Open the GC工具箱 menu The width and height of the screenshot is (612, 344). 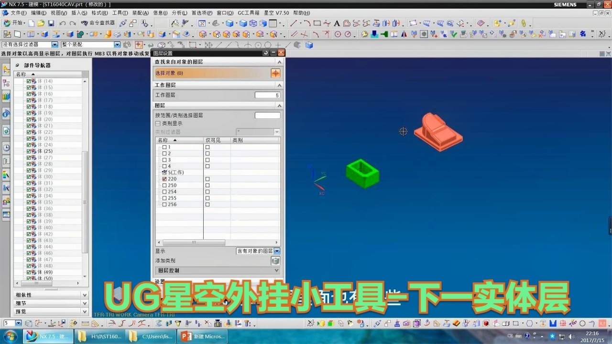point(249,13)
